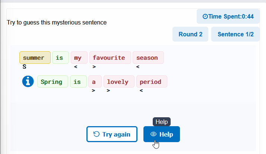
Task: Click the eye icon on Help button
Action: [153, 134]
